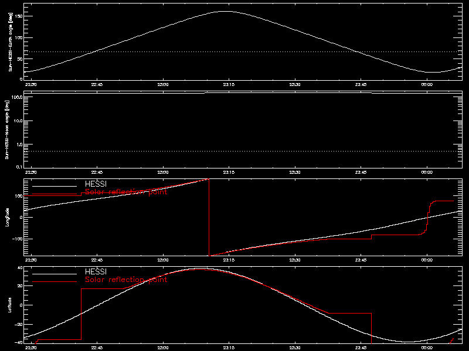Click the 1.0 tick on Sun-HESSI-Noon angle axis
The width and height of the screenshot is (469, 351).
click(19, 144)
